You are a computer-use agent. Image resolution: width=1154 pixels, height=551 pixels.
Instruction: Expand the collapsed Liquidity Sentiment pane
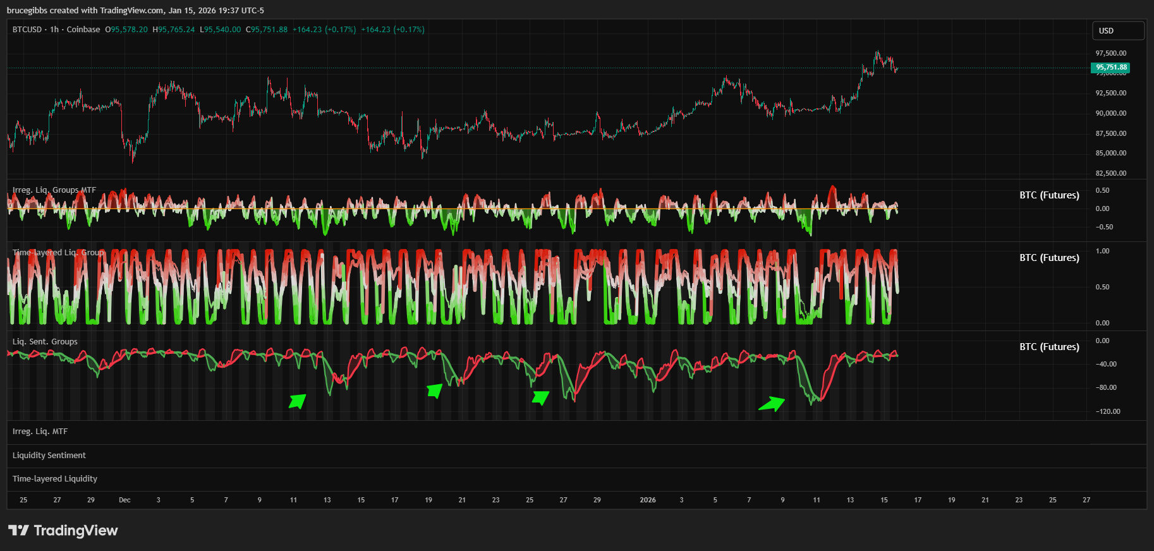click(49, 456)
